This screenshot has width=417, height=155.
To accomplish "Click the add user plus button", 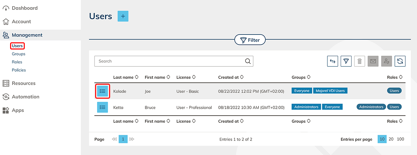I will click(x=123, y=16).
